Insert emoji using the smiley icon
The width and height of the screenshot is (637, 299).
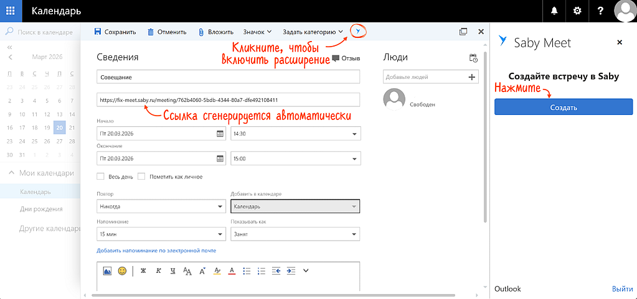click(x=122, y=270)
